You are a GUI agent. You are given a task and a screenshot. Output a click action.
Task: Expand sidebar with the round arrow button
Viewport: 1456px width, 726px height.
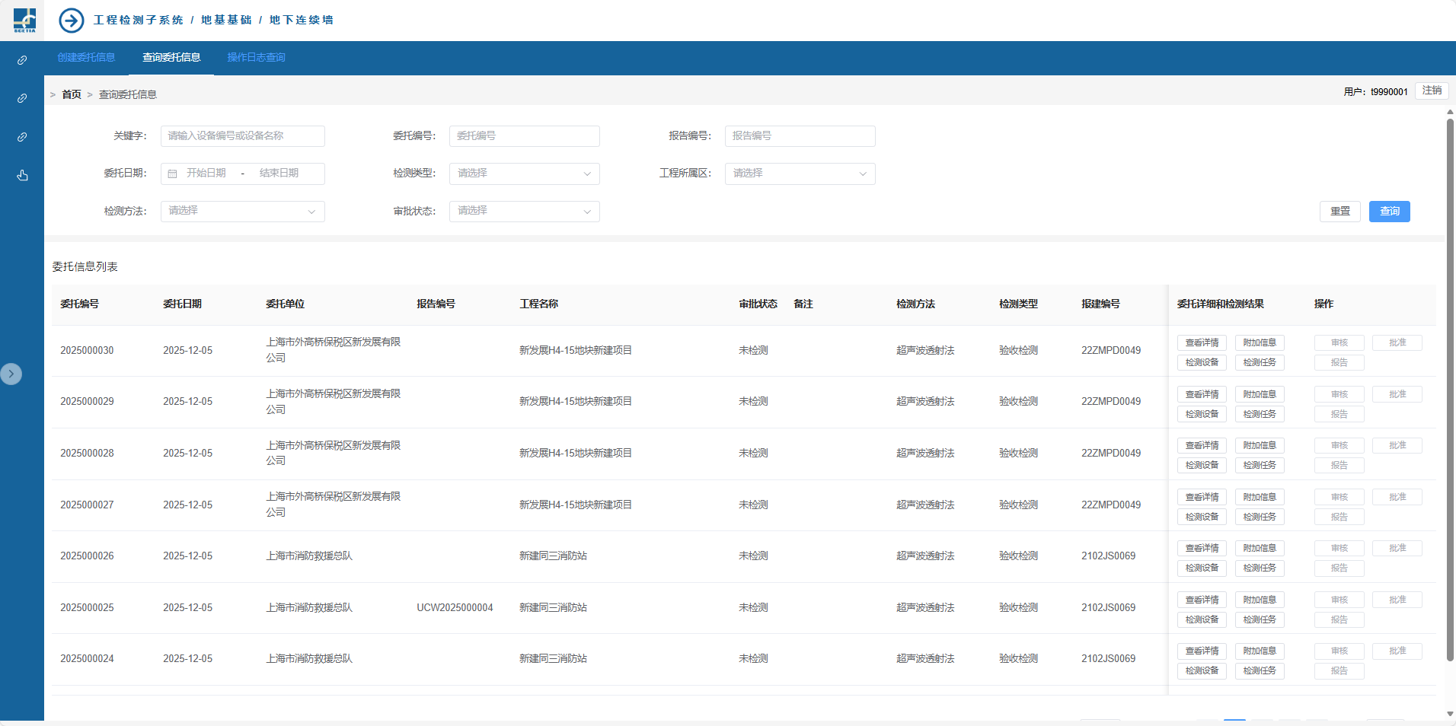click(x=11, y=374)
